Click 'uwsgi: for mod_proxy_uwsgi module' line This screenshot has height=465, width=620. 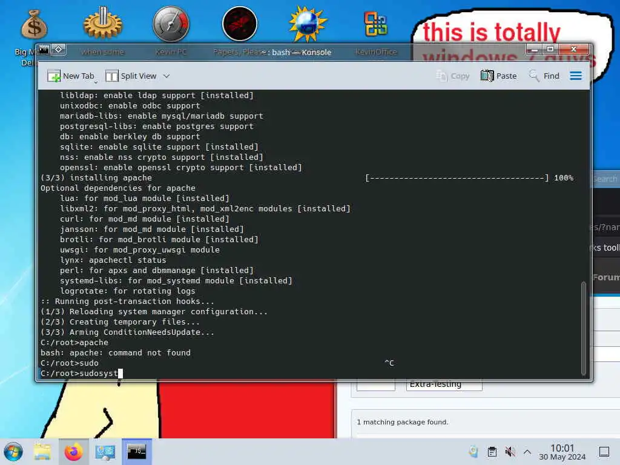tap(140, 250)
